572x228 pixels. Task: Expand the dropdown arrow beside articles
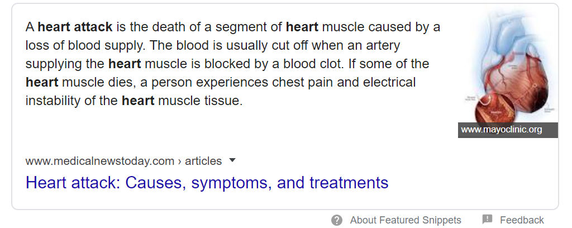232,161
